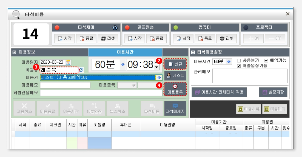Click 종료 button under 골프연습
Screen dimensions: 302x157
[x=156, y=39]
